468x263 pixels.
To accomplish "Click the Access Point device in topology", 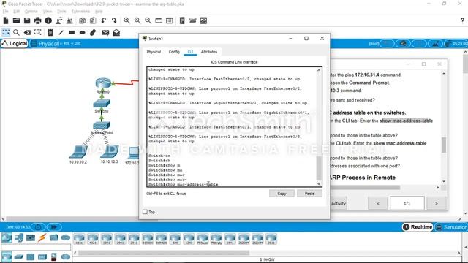I will click(x=102, y=126).
